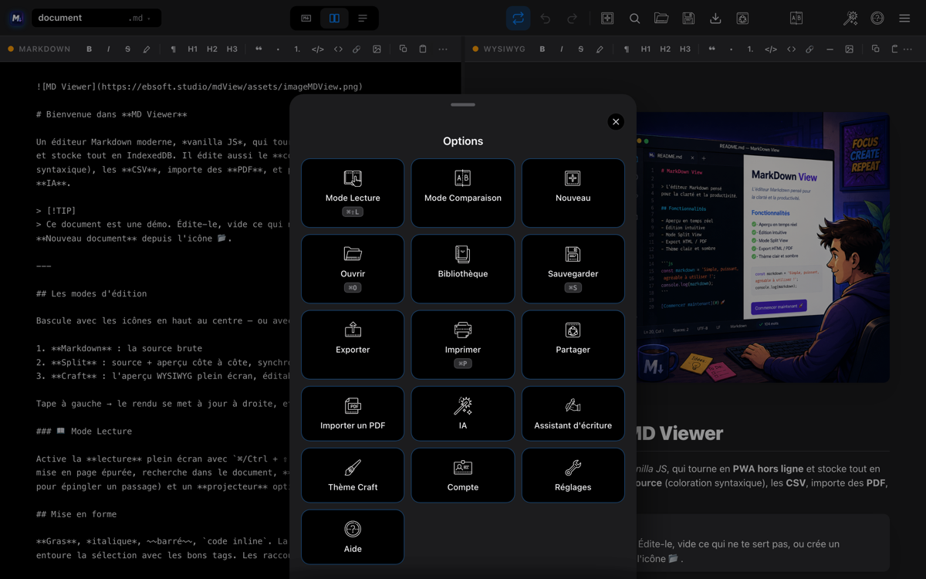Select Thème Craft option
926x579 pixels.
pyautogui.click(x=353, y=476)
